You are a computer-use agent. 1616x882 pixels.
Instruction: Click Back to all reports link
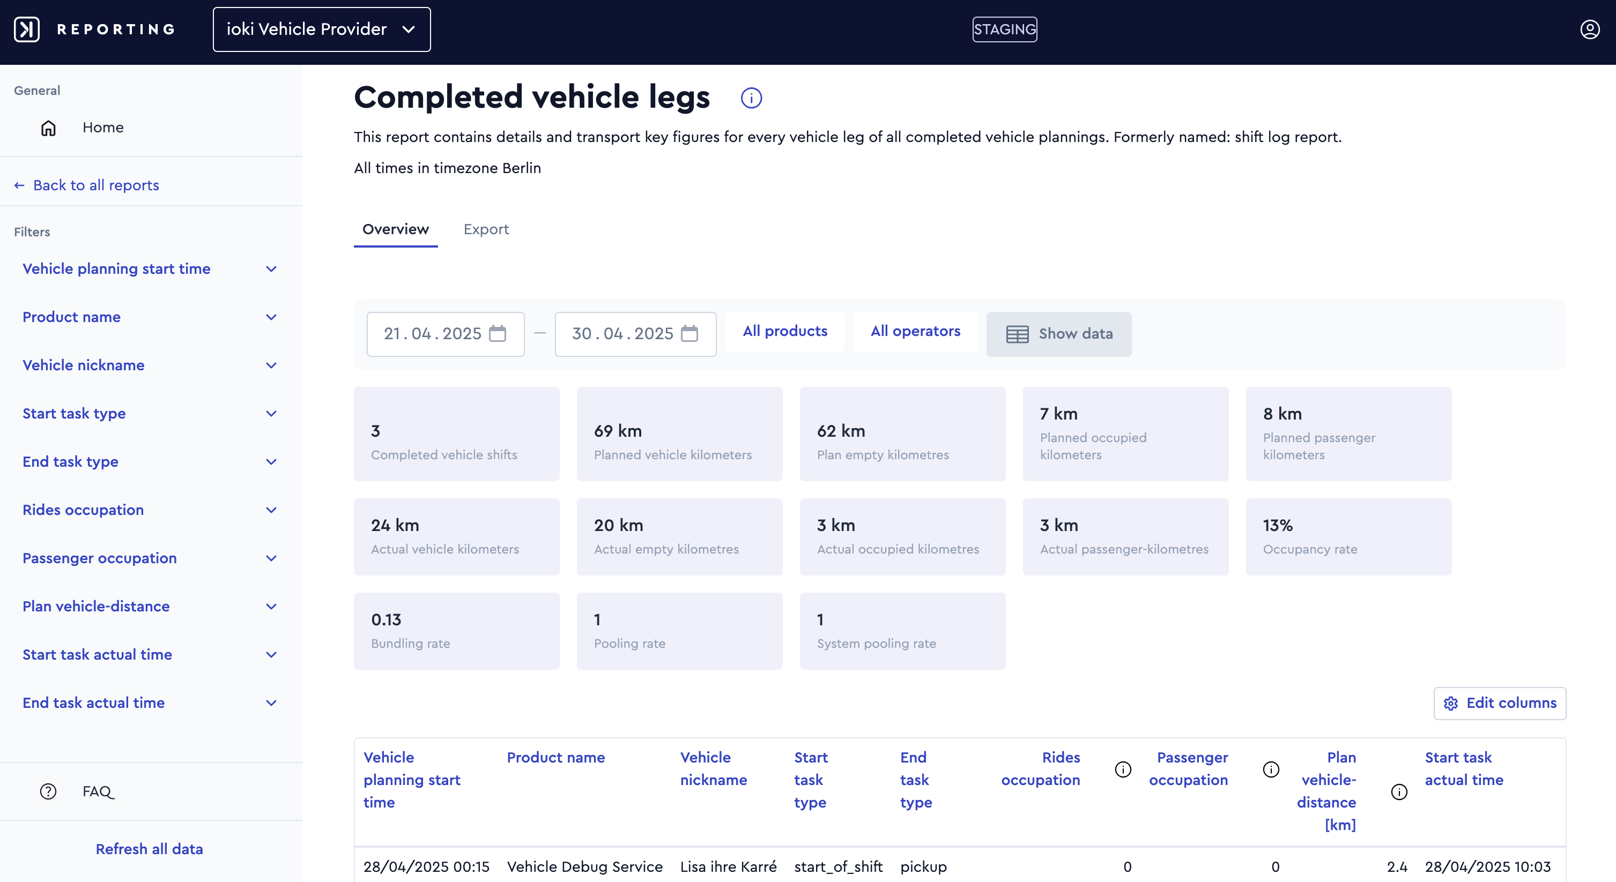(x=96, y=185)
